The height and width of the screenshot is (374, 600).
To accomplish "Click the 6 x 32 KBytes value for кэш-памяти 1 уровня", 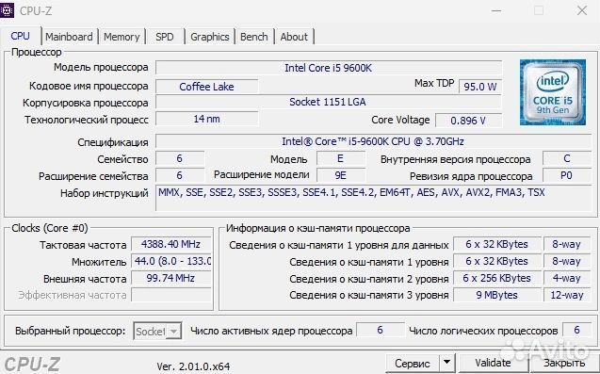I will (497, 261).
